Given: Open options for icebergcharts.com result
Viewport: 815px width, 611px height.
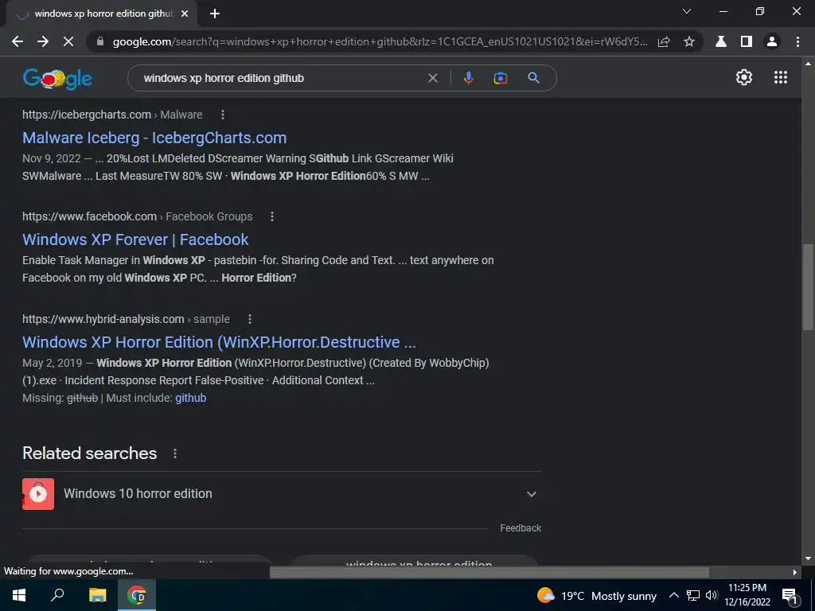Looking at the screenshot, I should [223, 115].
